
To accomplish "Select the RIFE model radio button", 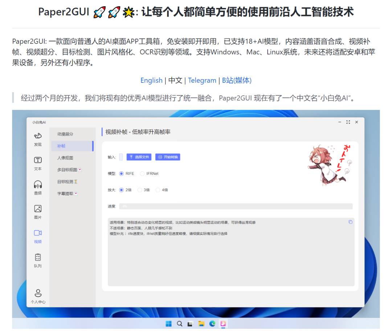I will (122, 173).
